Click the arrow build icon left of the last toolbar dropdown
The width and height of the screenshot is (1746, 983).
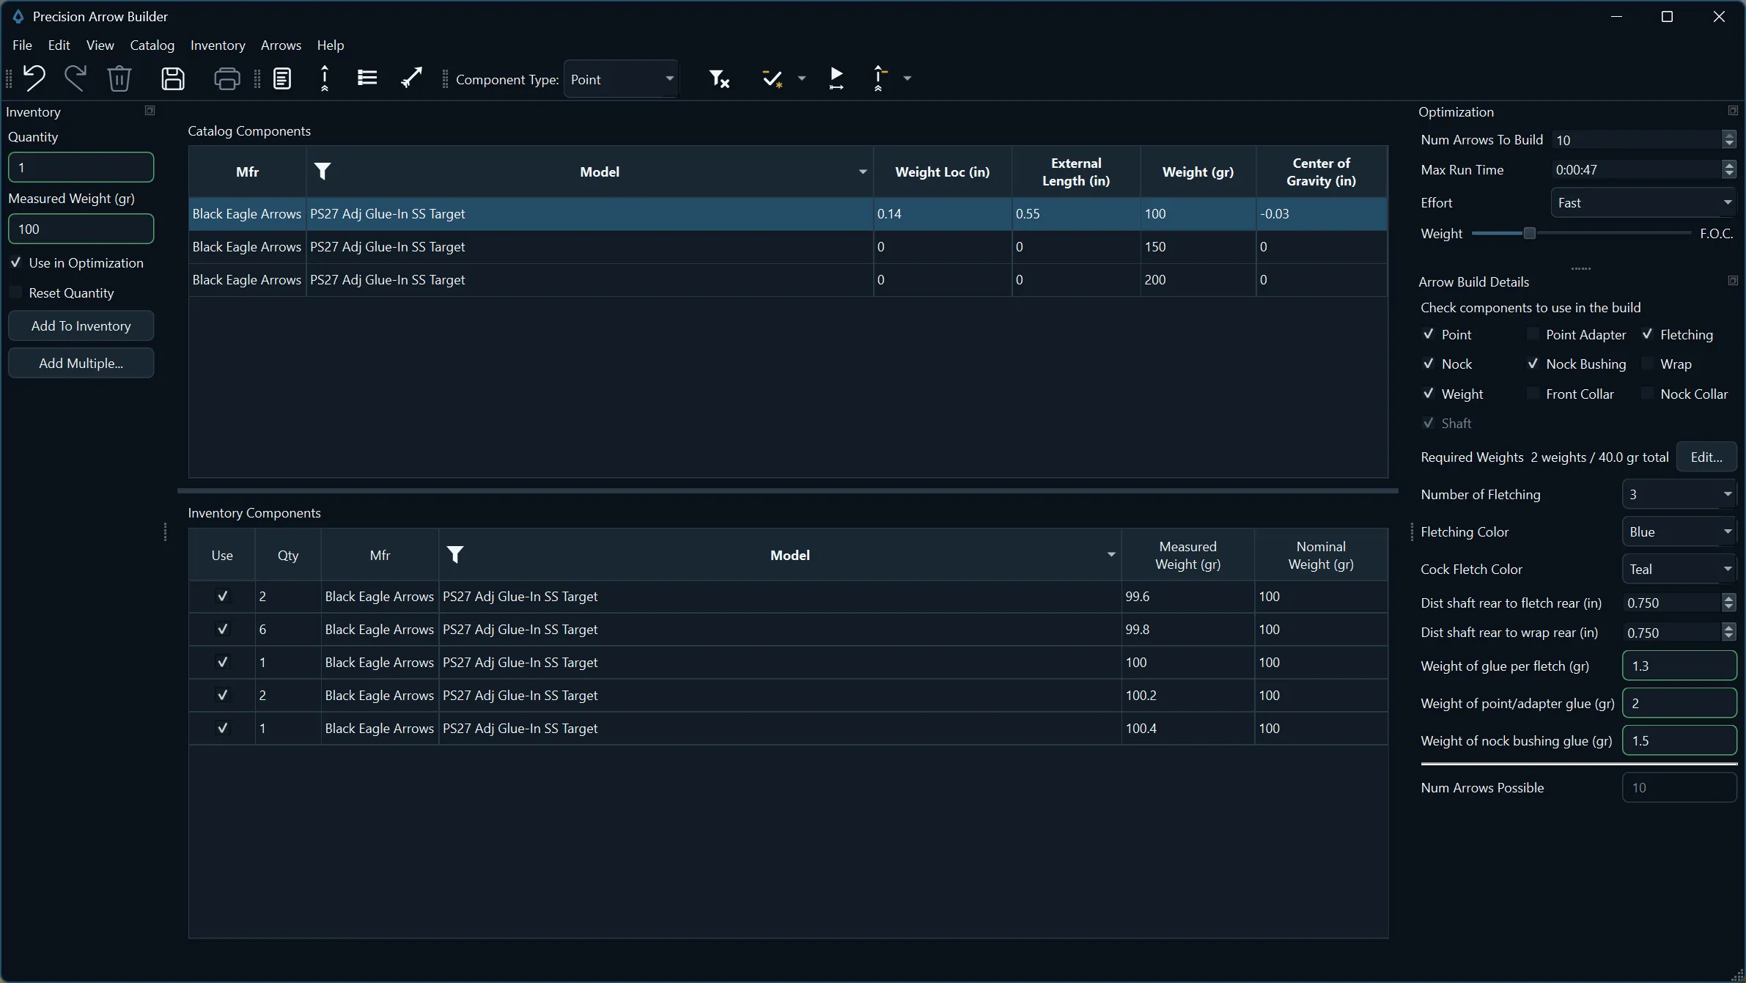pyautogui.click(x=880, y=78)
